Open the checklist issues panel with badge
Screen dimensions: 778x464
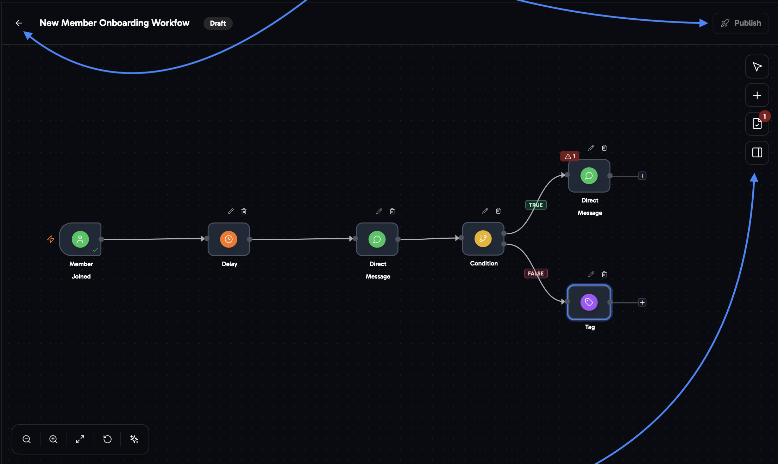(x=757, y=124)
